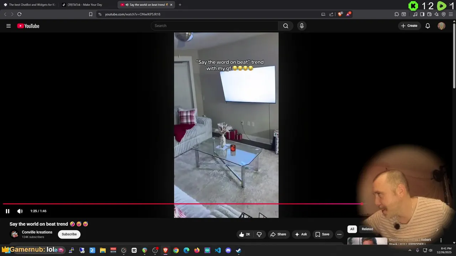Image resolution: width=456 pixels, height=256 pixels.
Task: Open the YouTube account avatar menu
Action: 441,26
